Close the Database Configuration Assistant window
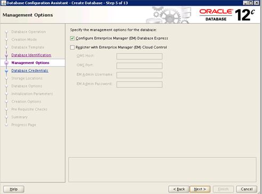262x194 pixels. [257, 3]
